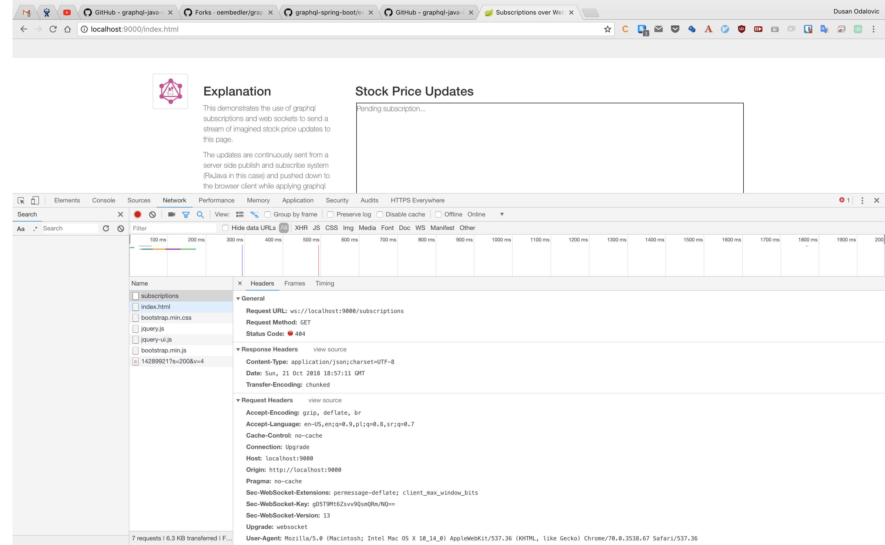Enable the Disable cache checkbox
The height and width of the screenshot is (545, 885).
(379, 214)
